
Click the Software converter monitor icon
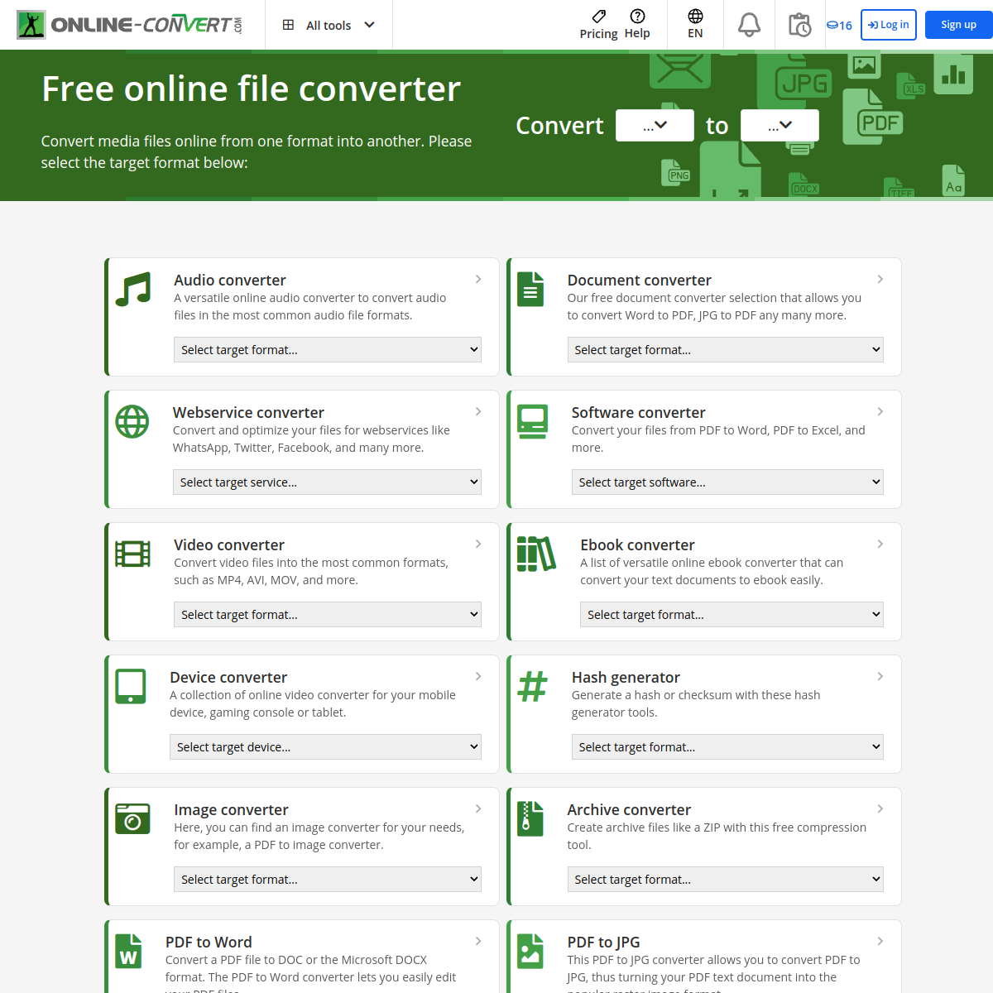(533, 421)
